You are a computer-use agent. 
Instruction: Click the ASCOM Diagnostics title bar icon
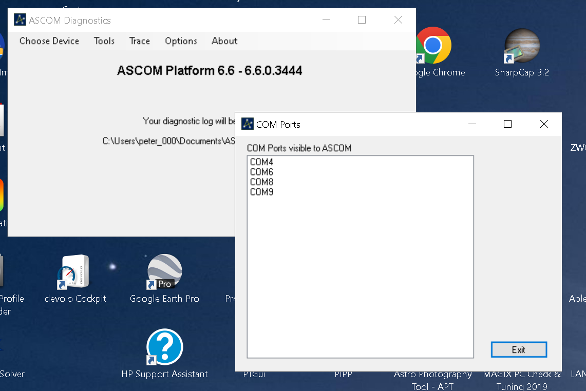(20, 20)
